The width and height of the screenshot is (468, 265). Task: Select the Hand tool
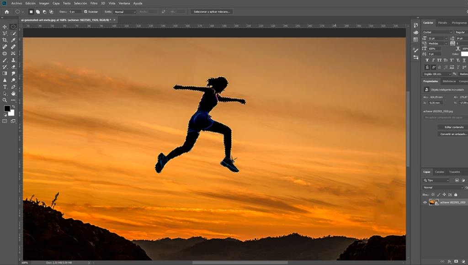point(13,93)
